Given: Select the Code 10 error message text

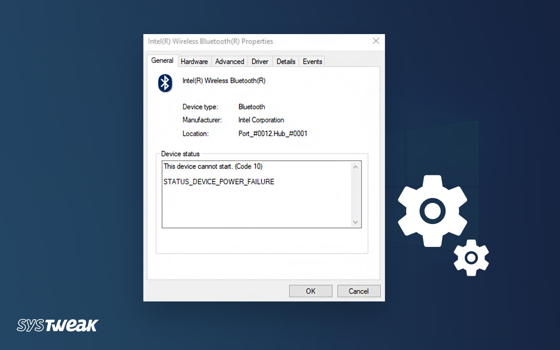Looking at the screenshot, I should [x=211, y=166].
